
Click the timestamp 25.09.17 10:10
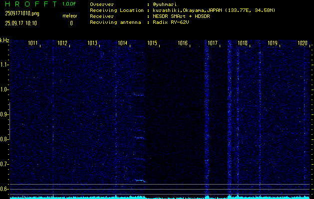(x=21, y=23)
